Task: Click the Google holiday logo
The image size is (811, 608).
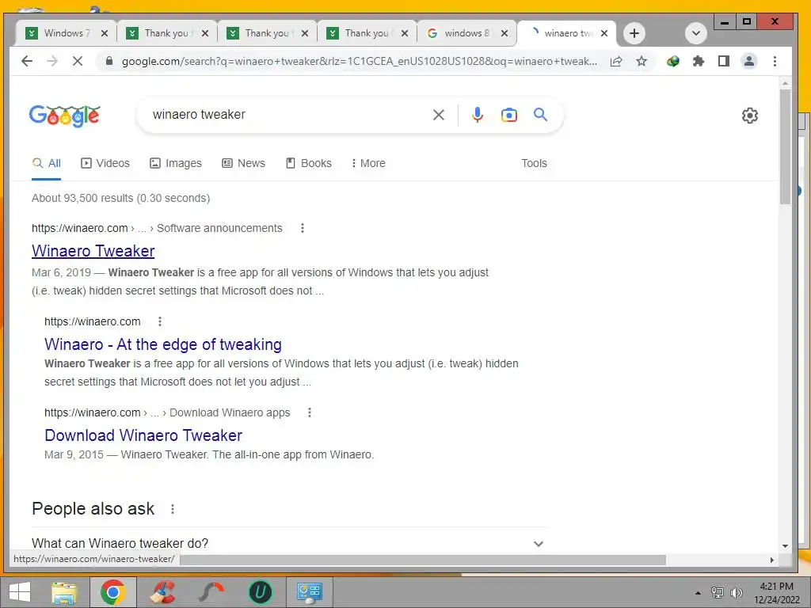Action: tap(65, 116)
